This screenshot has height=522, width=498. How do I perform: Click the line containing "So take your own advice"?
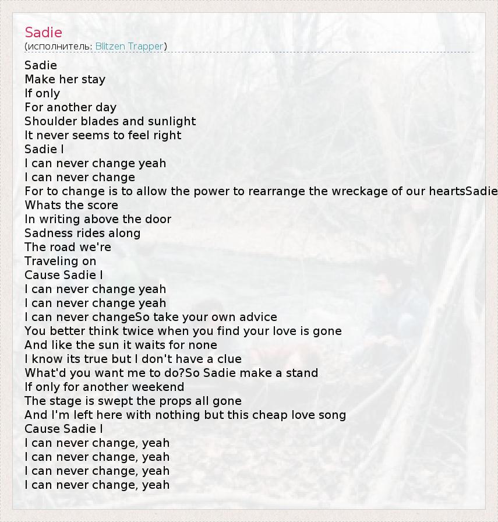click(151, 317)
